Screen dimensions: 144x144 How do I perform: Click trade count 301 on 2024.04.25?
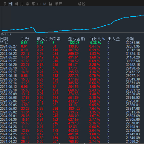point(55,134)
